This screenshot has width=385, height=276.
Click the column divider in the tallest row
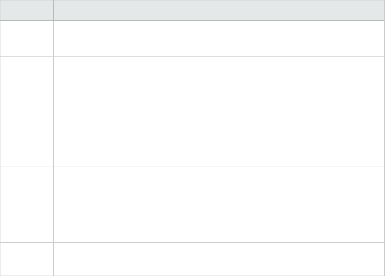point(53,112)
